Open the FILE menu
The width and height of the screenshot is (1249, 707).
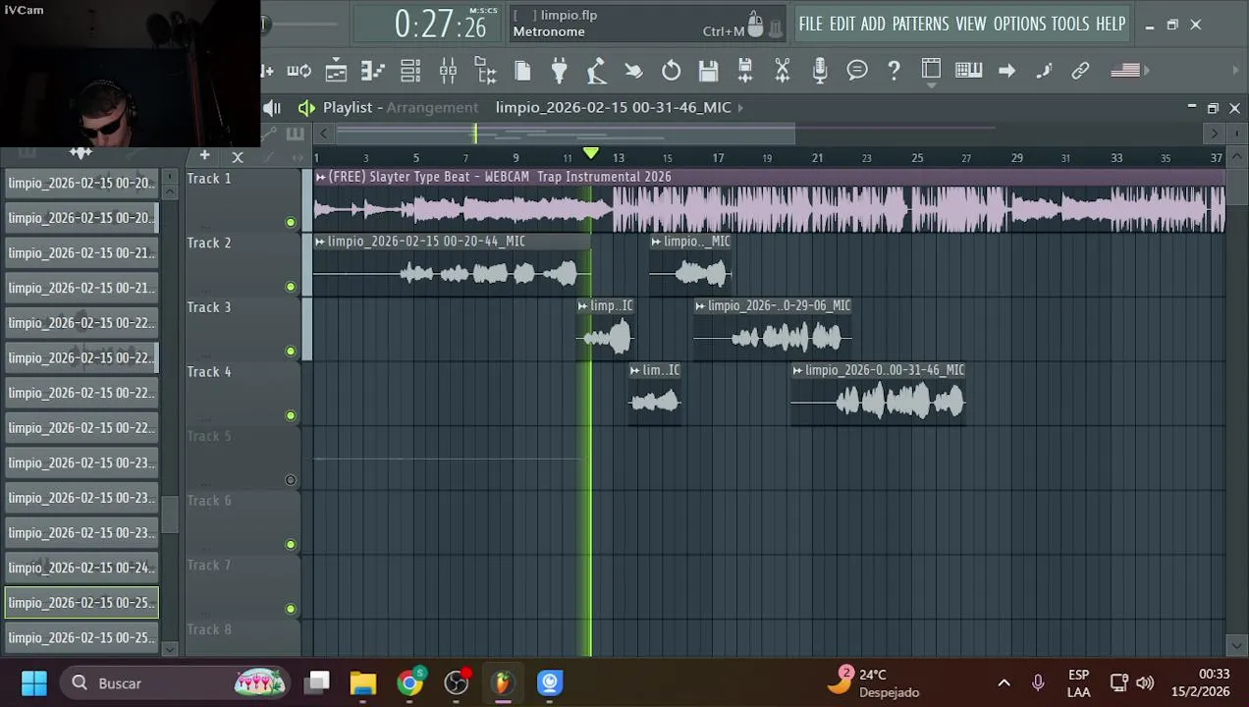pos(810,24)
